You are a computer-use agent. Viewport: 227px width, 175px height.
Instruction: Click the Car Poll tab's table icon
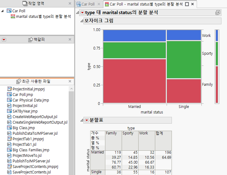(x=79, y=4)
